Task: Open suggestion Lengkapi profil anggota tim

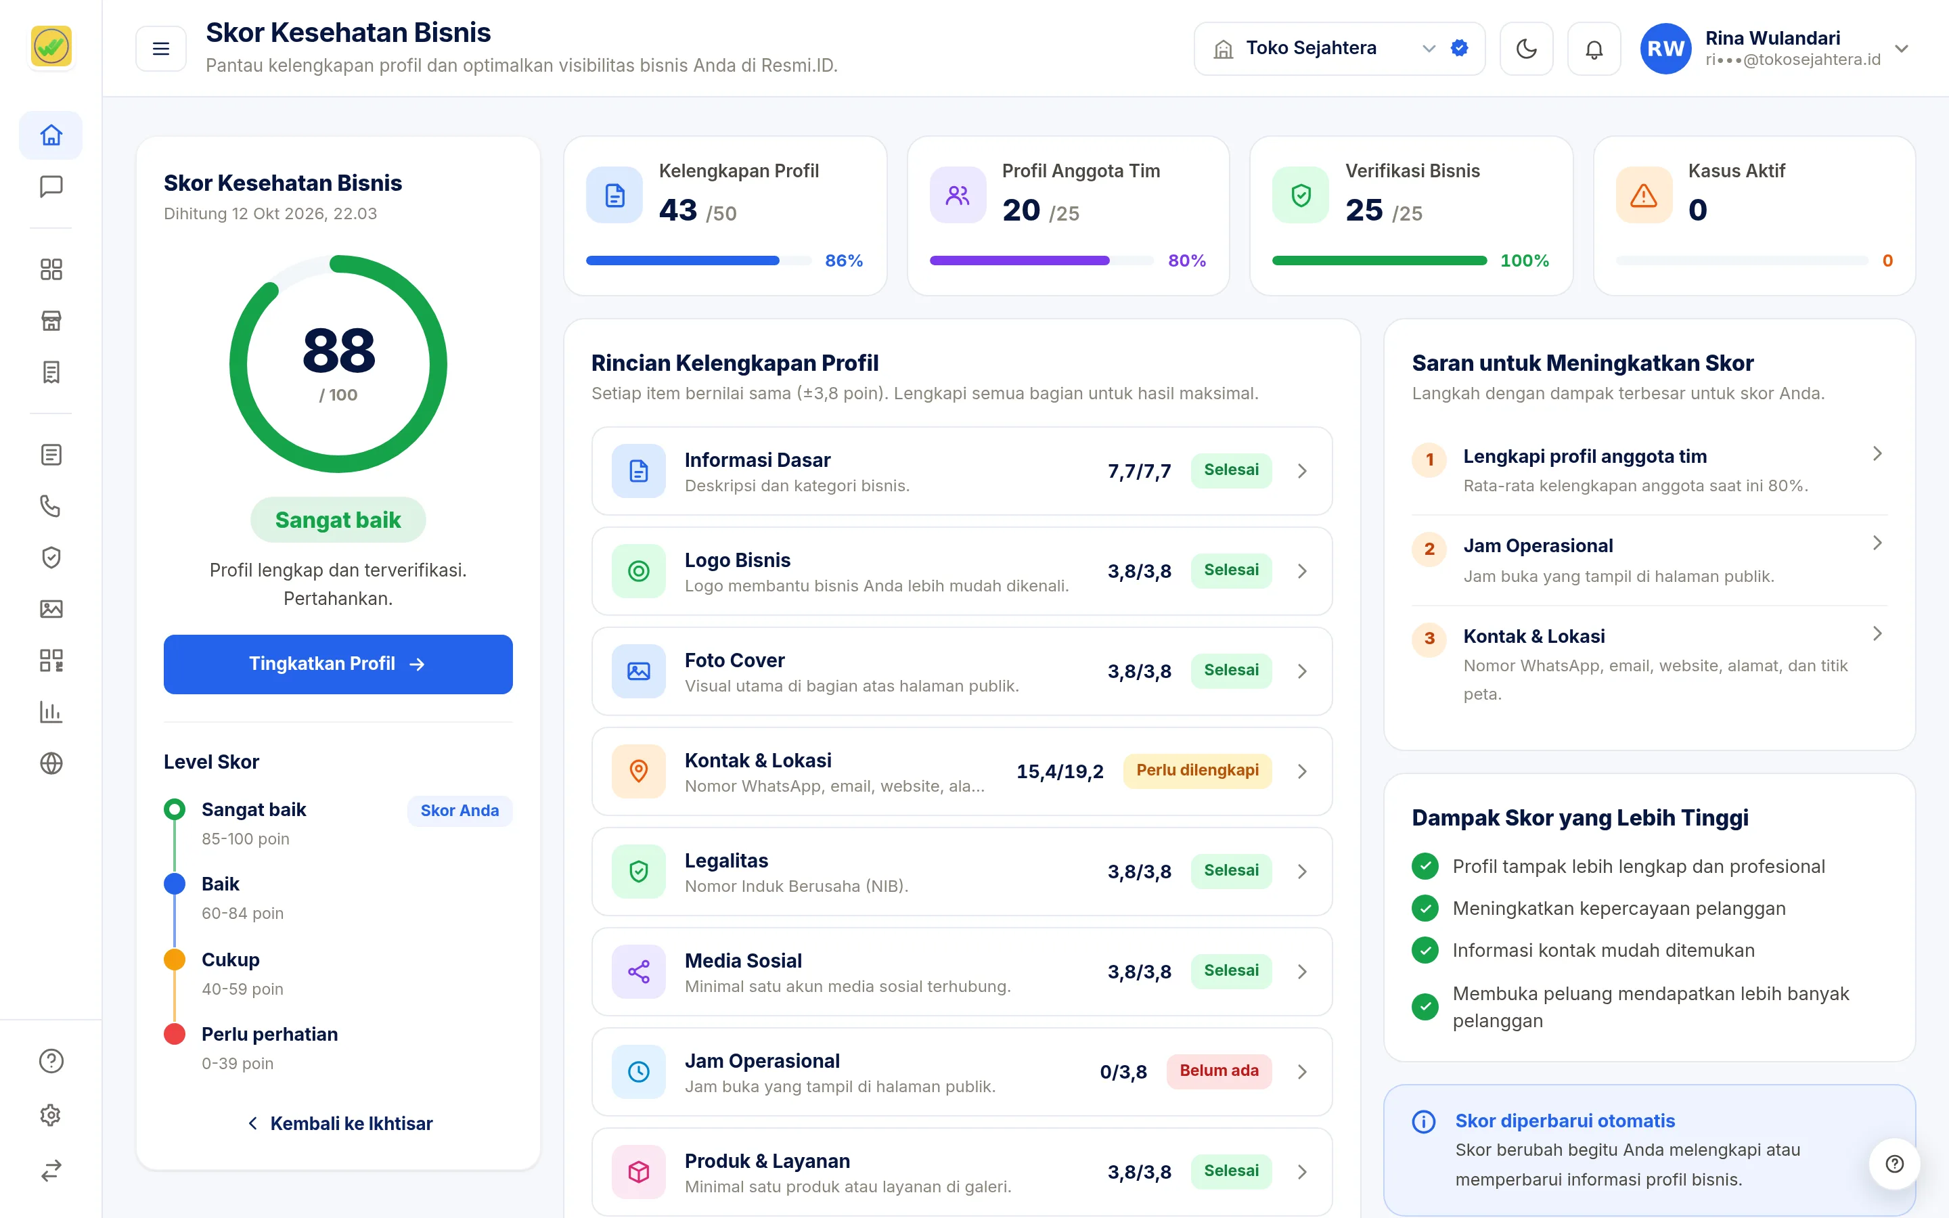Action: click(1649, 470)
